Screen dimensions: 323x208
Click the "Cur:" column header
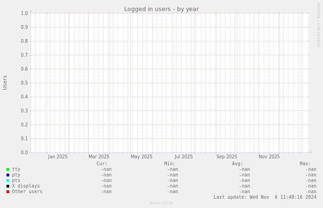pyautogui.click(x=102, y=164)
